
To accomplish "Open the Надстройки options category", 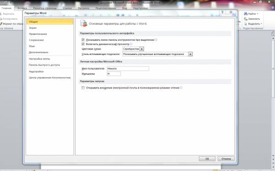I will tap(50, 72).
